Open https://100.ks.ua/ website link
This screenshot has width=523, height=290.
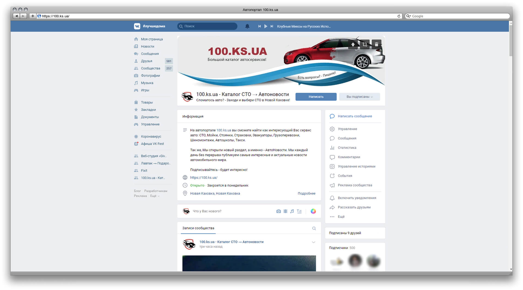pos(203,178)
